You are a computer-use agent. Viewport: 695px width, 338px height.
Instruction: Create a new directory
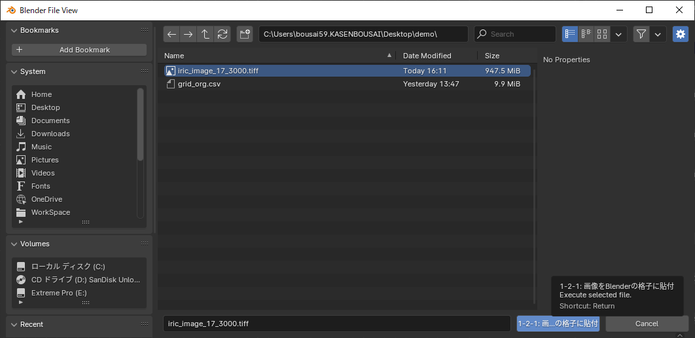[x=245, y=34]
